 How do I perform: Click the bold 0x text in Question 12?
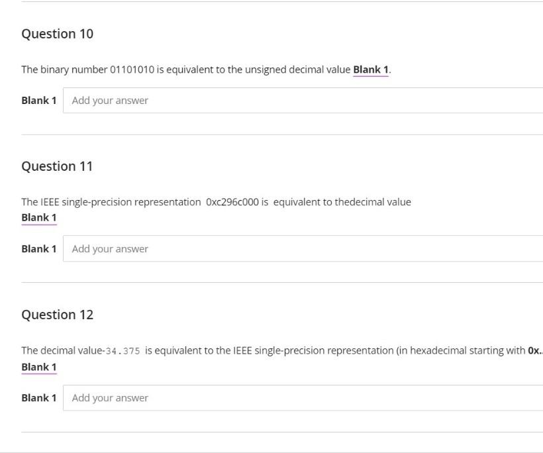pos(534,350)
